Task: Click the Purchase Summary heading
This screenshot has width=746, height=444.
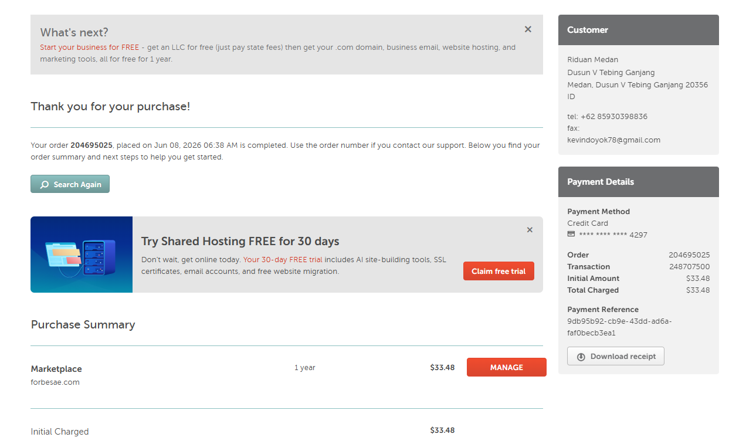Action: [83, 325]
